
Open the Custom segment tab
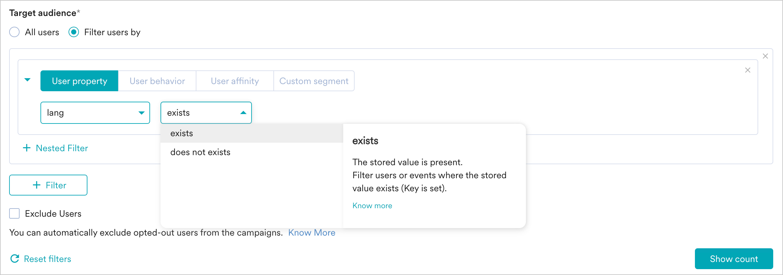[314, 81]
